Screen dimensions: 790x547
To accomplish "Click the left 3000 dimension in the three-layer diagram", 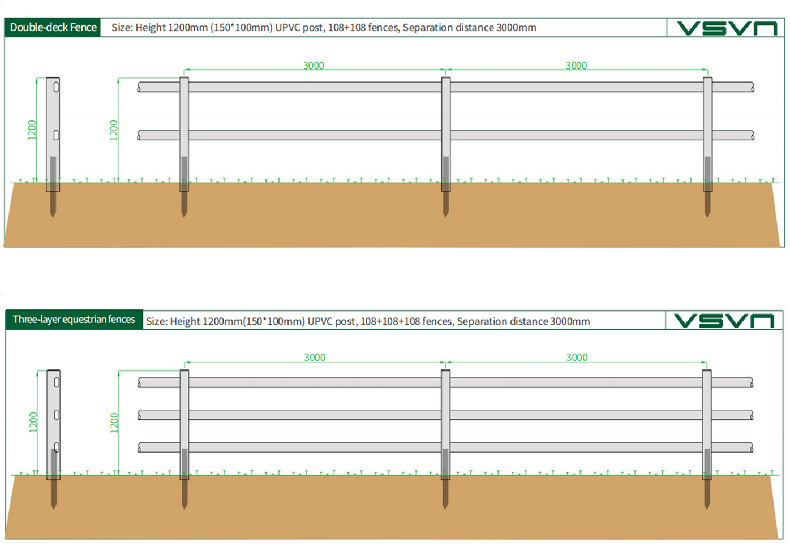I will (315, 358).
